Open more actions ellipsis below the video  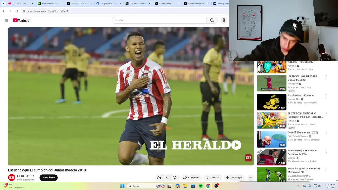[x=251, y=178]
